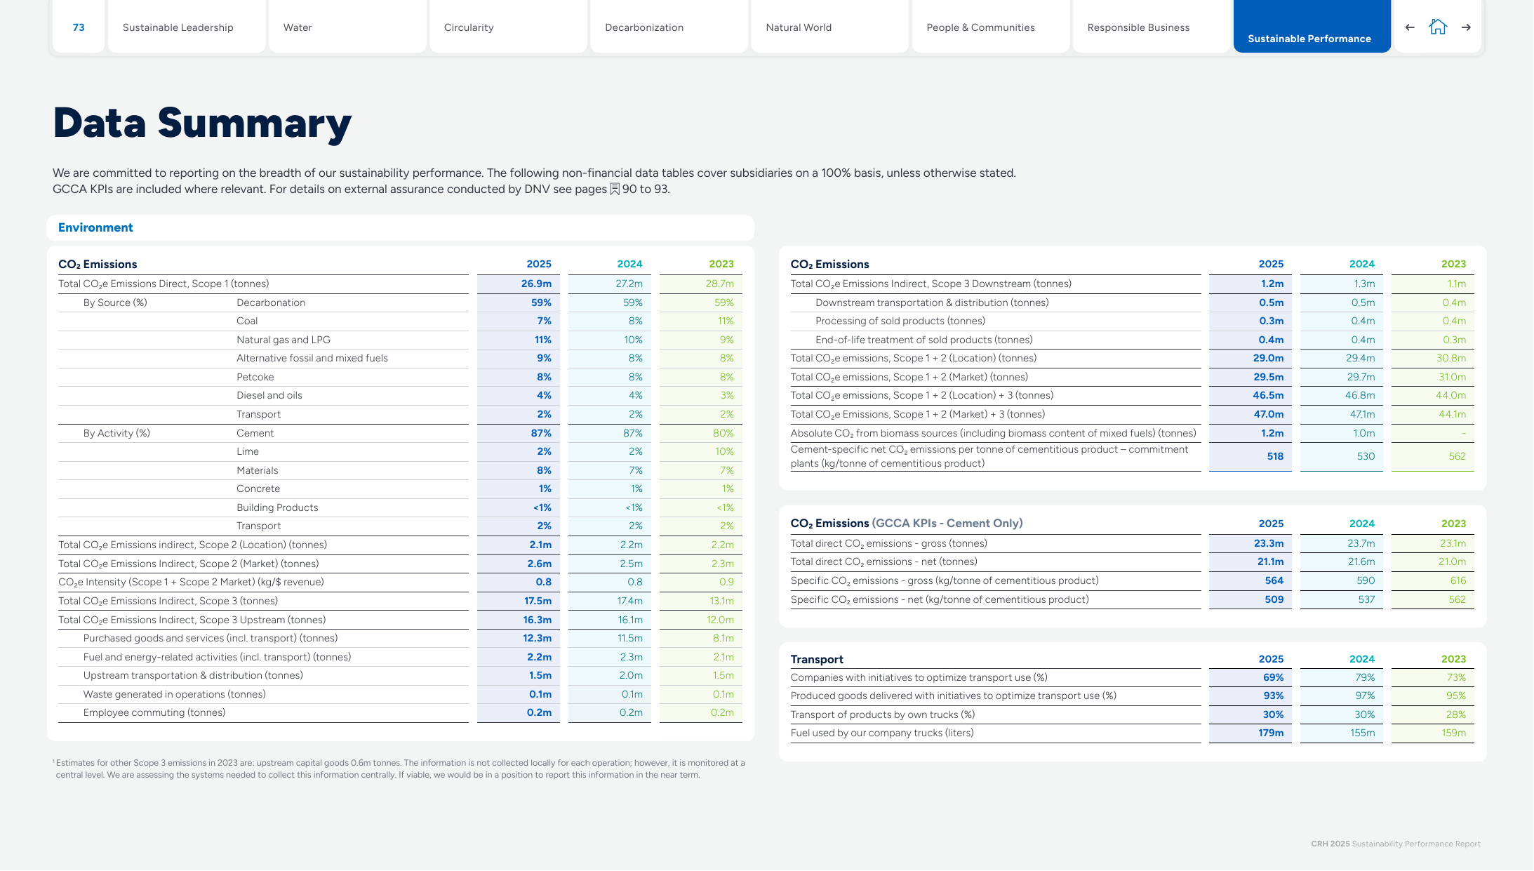
Task: Click "Absolute CO₂ from biomass sources" row
Action: 1132,433
